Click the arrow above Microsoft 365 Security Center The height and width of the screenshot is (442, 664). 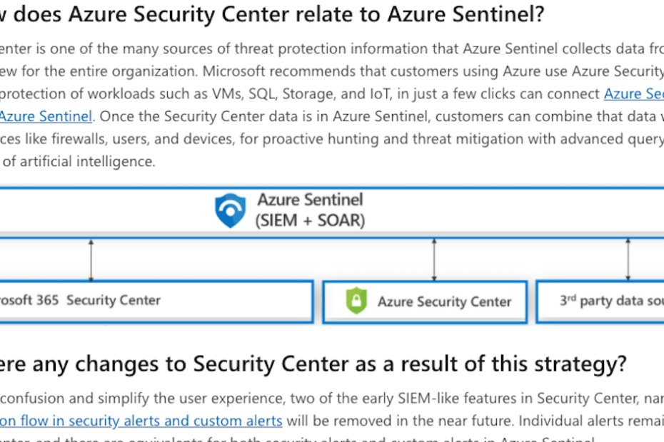click(91, 260)
